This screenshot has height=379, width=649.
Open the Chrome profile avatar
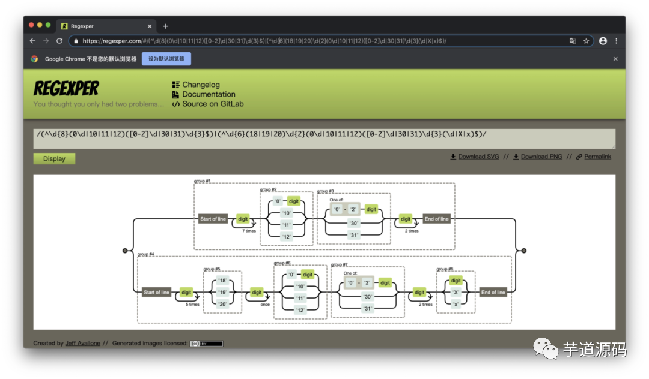[603, 41]
